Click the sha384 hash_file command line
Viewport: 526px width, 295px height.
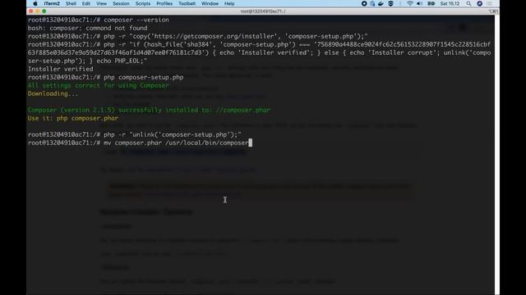[x=260, y=52]
